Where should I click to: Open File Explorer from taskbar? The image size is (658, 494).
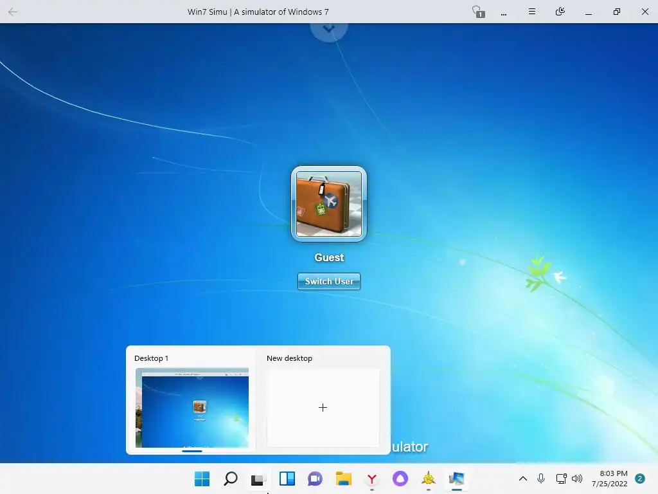[344, 479]
